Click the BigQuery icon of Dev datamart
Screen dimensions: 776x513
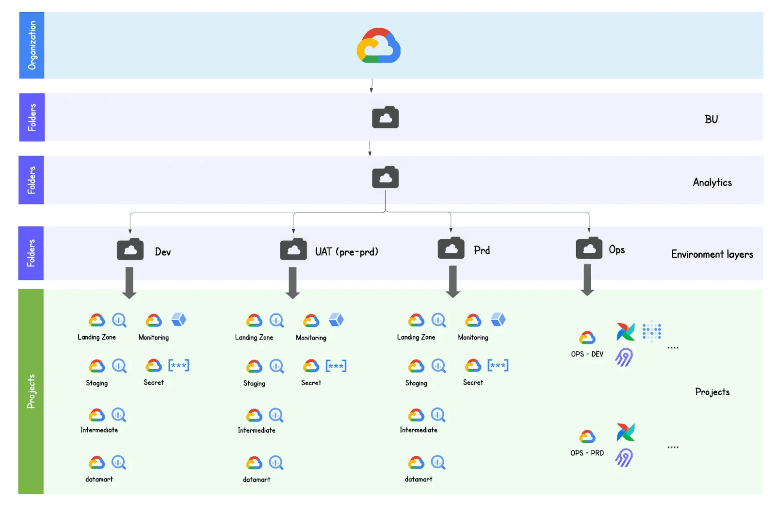[x=119, y=463]
